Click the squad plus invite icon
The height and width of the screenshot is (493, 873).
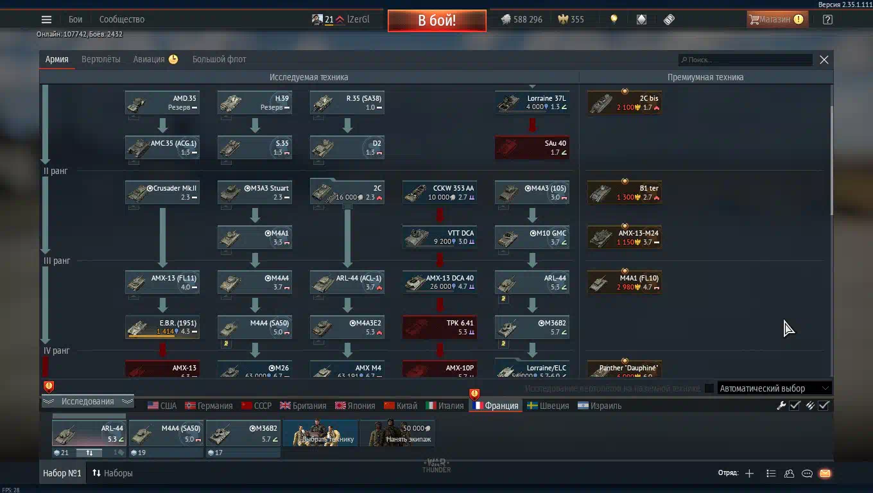(x=749, y=473)
